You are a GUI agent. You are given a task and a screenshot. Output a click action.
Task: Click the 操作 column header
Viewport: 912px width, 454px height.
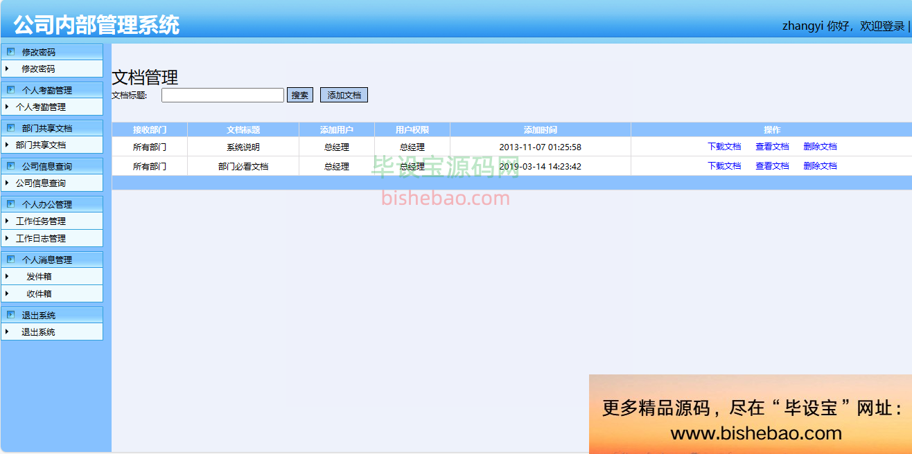pyautogui.click(x=772, y=130)
